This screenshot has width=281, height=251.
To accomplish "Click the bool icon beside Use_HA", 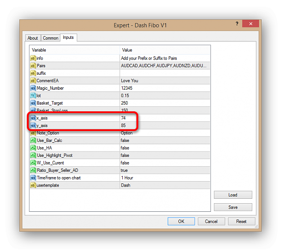I will pyautogui.click(x=33, y=148).
